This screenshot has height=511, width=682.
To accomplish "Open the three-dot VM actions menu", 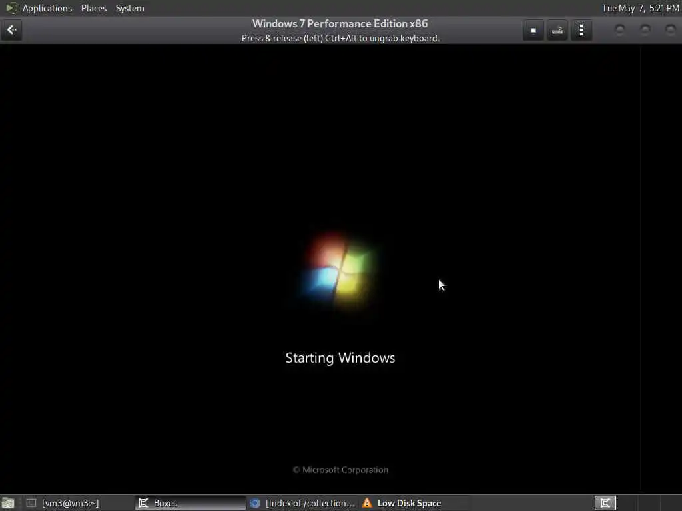I will 581,30.
